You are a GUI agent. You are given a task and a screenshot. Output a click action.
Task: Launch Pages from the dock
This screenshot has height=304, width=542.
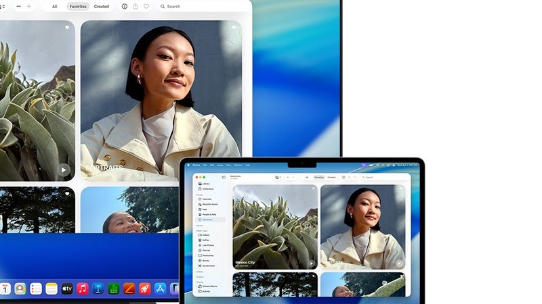click(129, 289)
